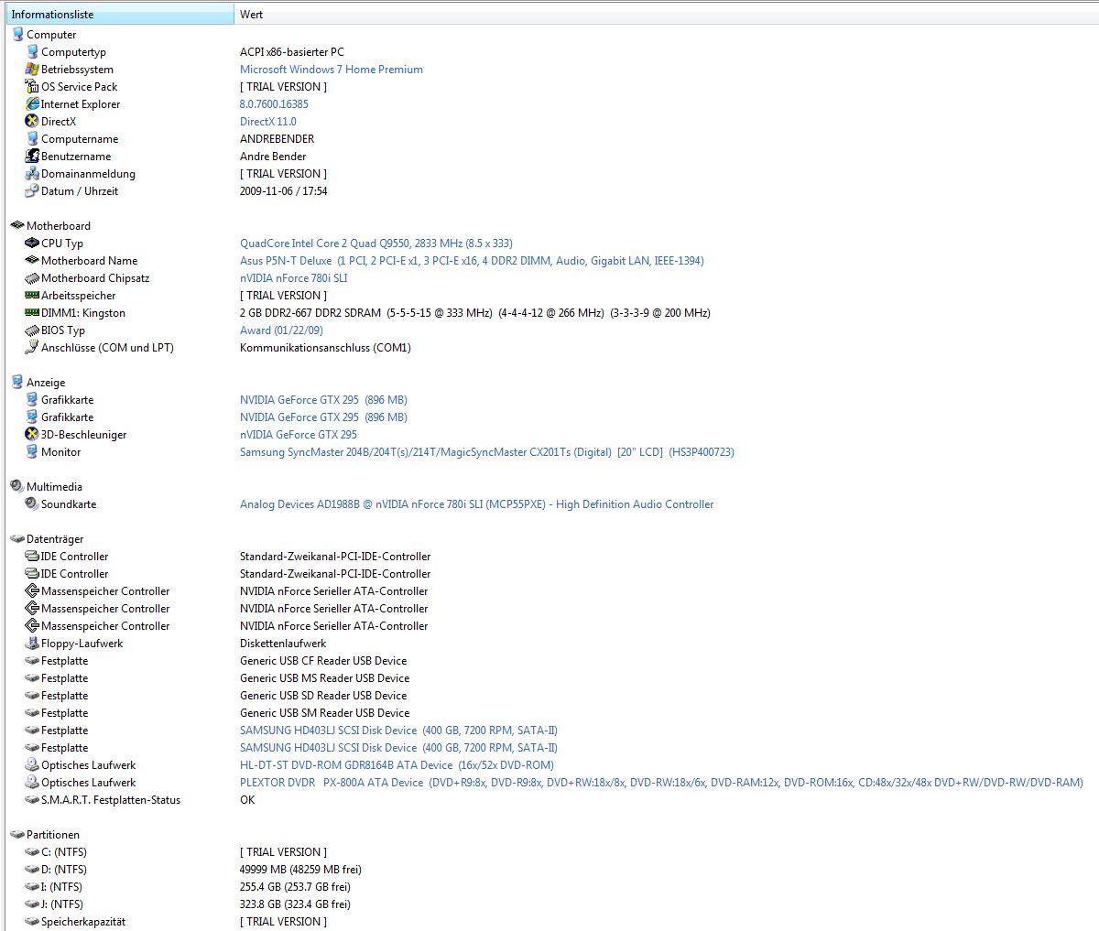The width and height of the screenshot is (1099, 931).
Task: Click the Wert column header
Action: tap(667, 15)
